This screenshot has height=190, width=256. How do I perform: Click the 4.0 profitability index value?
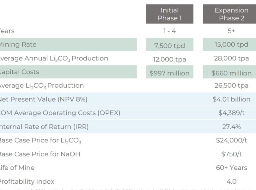coord(231,182)
